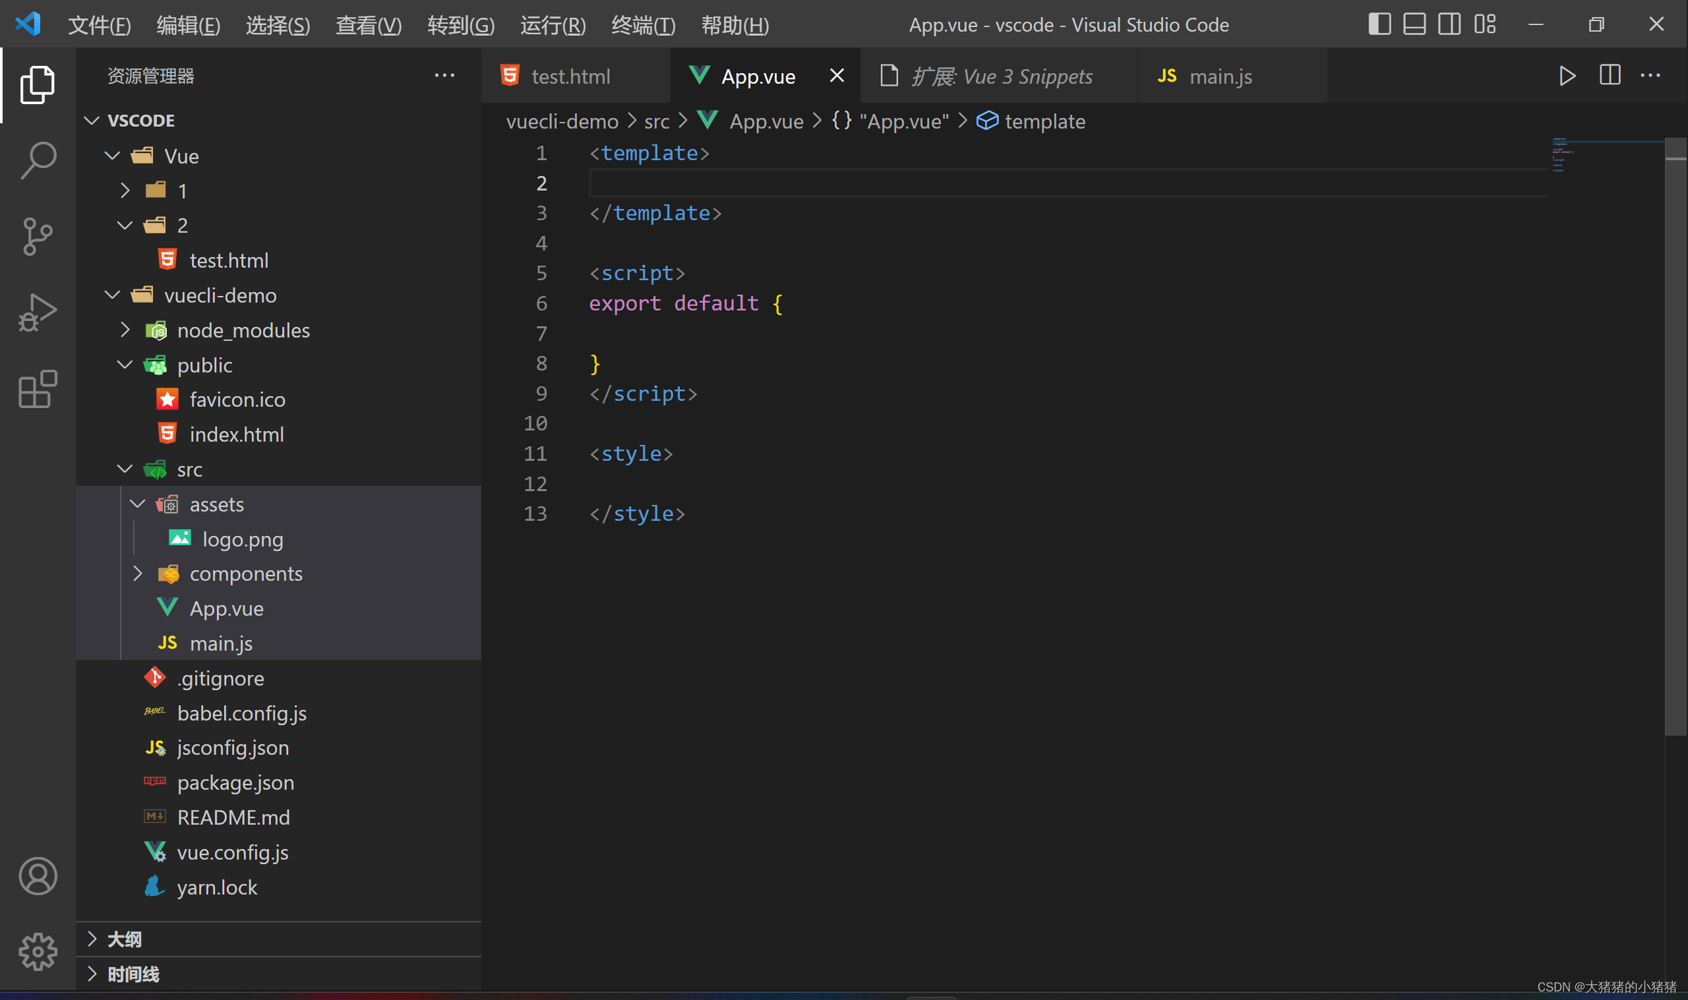Open the 帮助(H) menu
The image size is (1688, 1000).
[x=735, y=25]
